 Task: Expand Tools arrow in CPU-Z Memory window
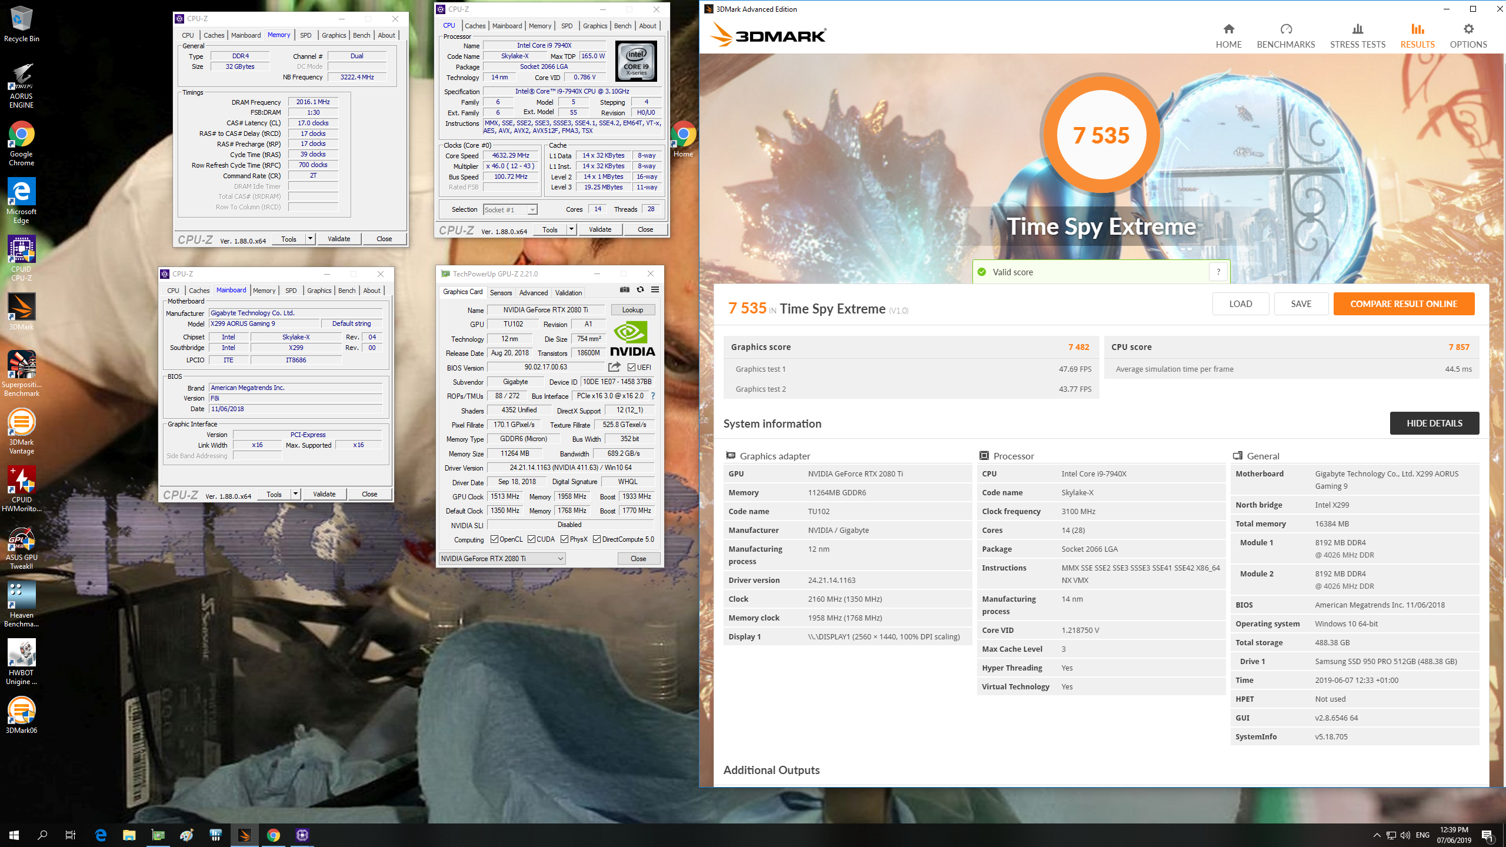(x=310, y=238)
